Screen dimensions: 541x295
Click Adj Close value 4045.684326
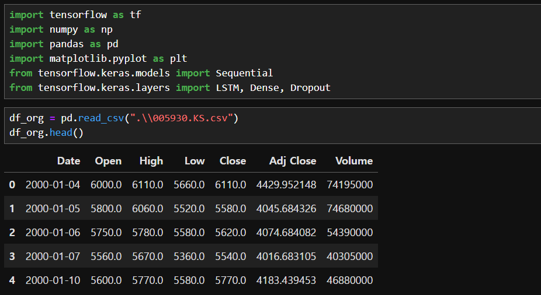tap(286, 209)
